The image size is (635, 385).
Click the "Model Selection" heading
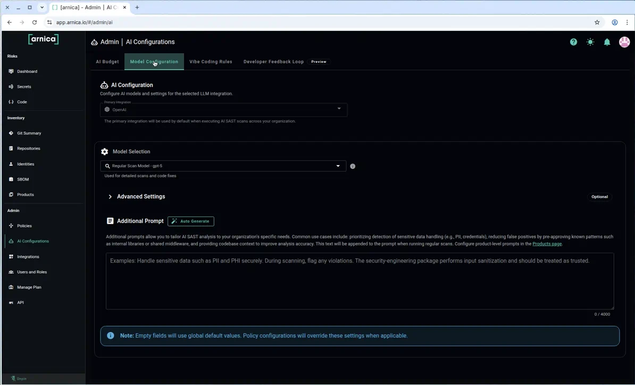click(131, 152)
